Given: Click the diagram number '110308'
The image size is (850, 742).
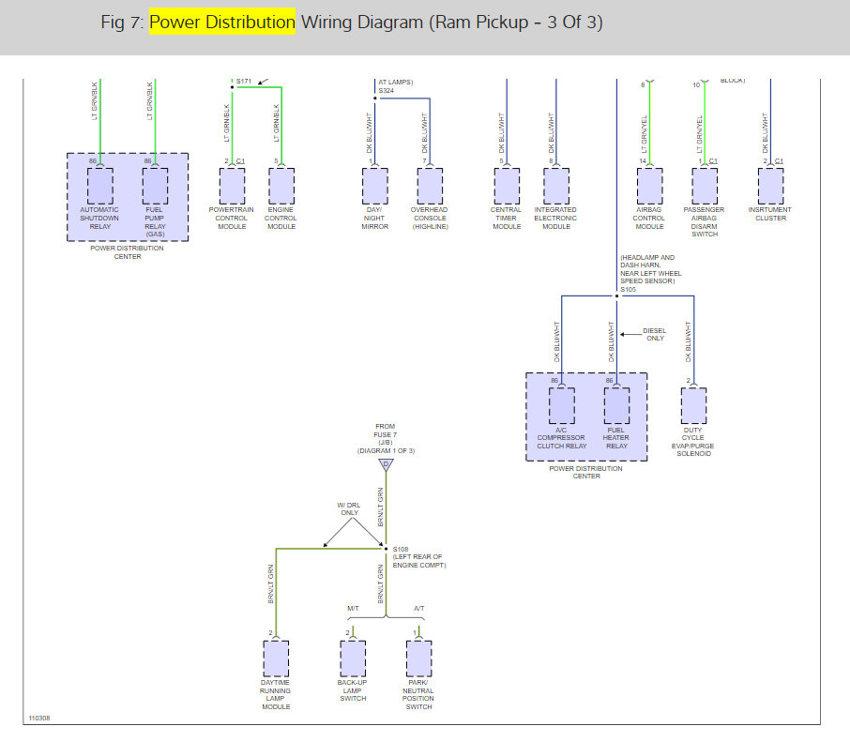Looking at the screenshot, I should [x=39, y=719].
